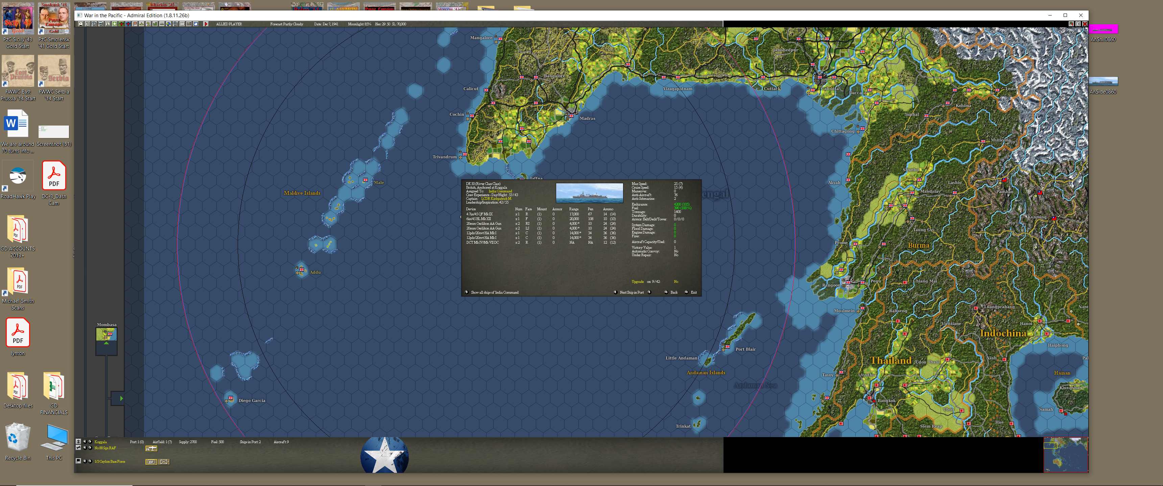Click the red close icon in game top-right
The image size is (1163, 486).
click(x=1085, y=24)
